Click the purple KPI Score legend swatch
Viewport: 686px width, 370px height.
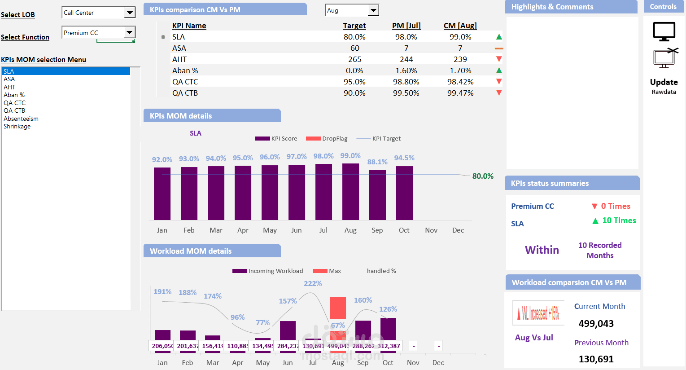(262, 139)
